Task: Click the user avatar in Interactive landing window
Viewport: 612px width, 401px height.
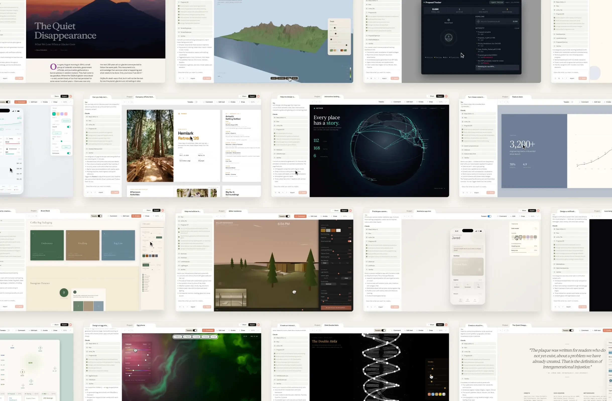Action: pyautogui.click(x=446, y=96)
